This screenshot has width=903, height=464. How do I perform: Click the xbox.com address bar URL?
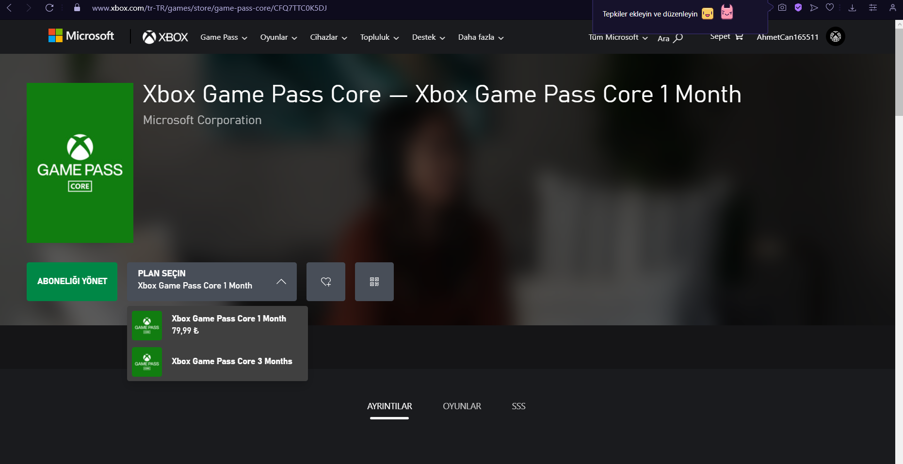[x=210, y=8]
